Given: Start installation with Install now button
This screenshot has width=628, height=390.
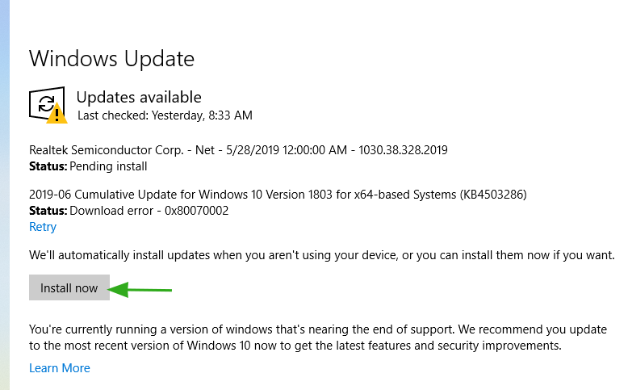Looking at the screenshot, I should (69, 287).
